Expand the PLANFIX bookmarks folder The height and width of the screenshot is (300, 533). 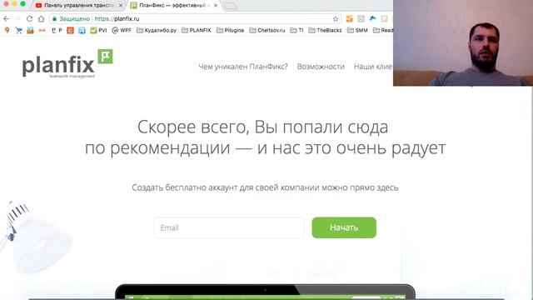pyautogui.click(x=197, y=30)
